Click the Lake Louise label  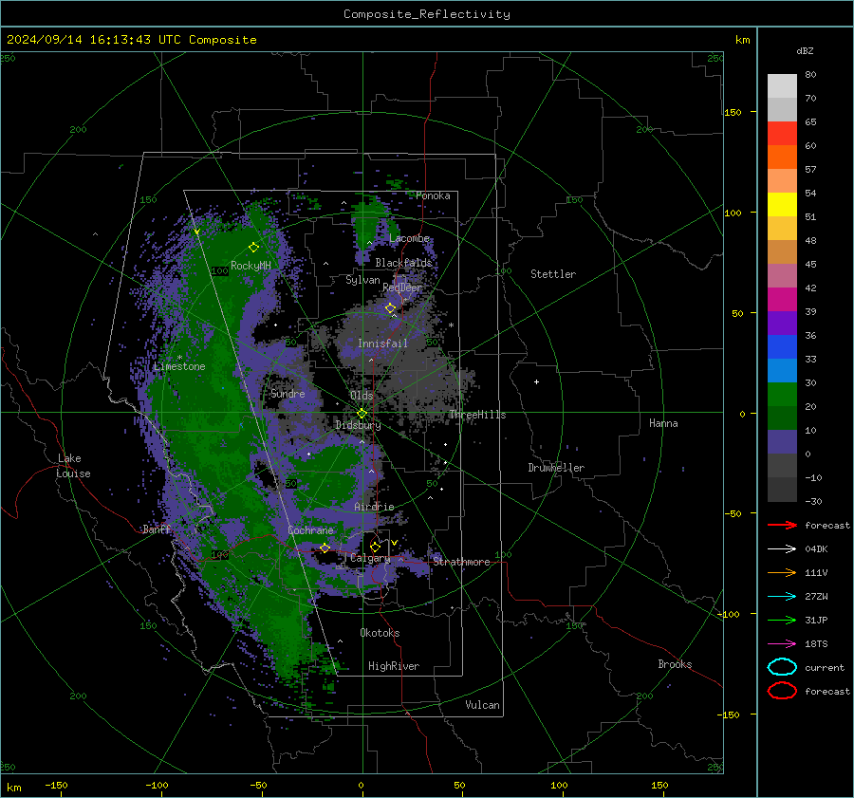(73, 466)
